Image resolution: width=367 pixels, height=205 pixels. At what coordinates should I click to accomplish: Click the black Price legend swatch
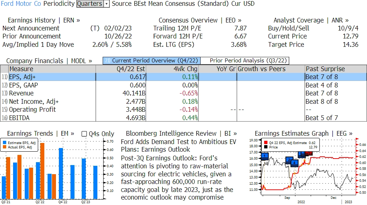266,147
